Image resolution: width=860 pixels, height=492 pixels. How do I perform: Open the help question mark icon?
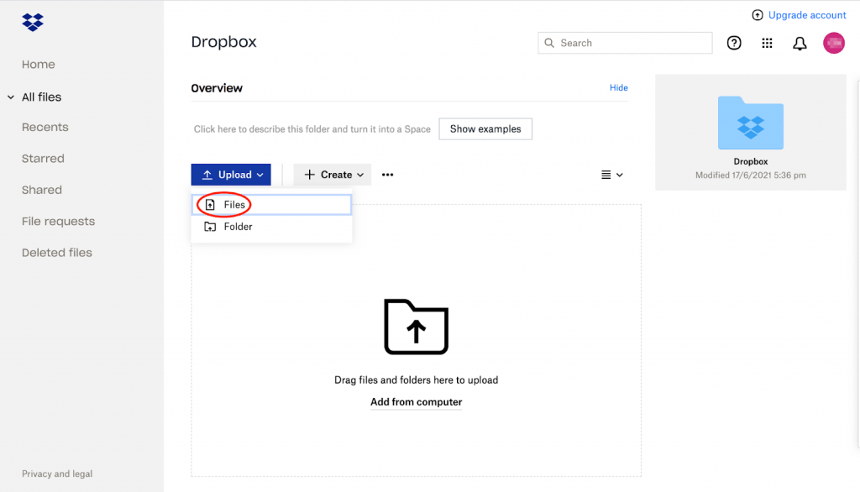pos(734,43)
